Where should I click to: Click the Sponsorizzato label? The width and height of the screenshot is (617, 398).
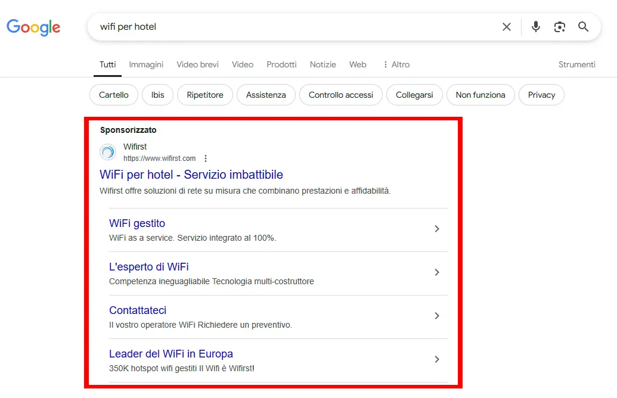coord(128,130)
